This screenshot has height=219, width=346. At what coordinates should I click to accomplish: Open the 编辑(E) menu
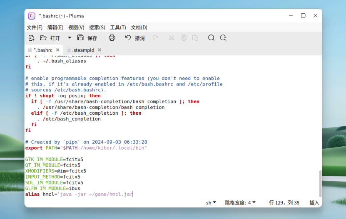55,27
